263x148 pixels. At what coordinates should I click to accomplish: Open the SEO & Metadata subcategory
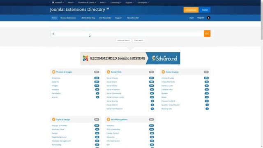coord(113,129)
